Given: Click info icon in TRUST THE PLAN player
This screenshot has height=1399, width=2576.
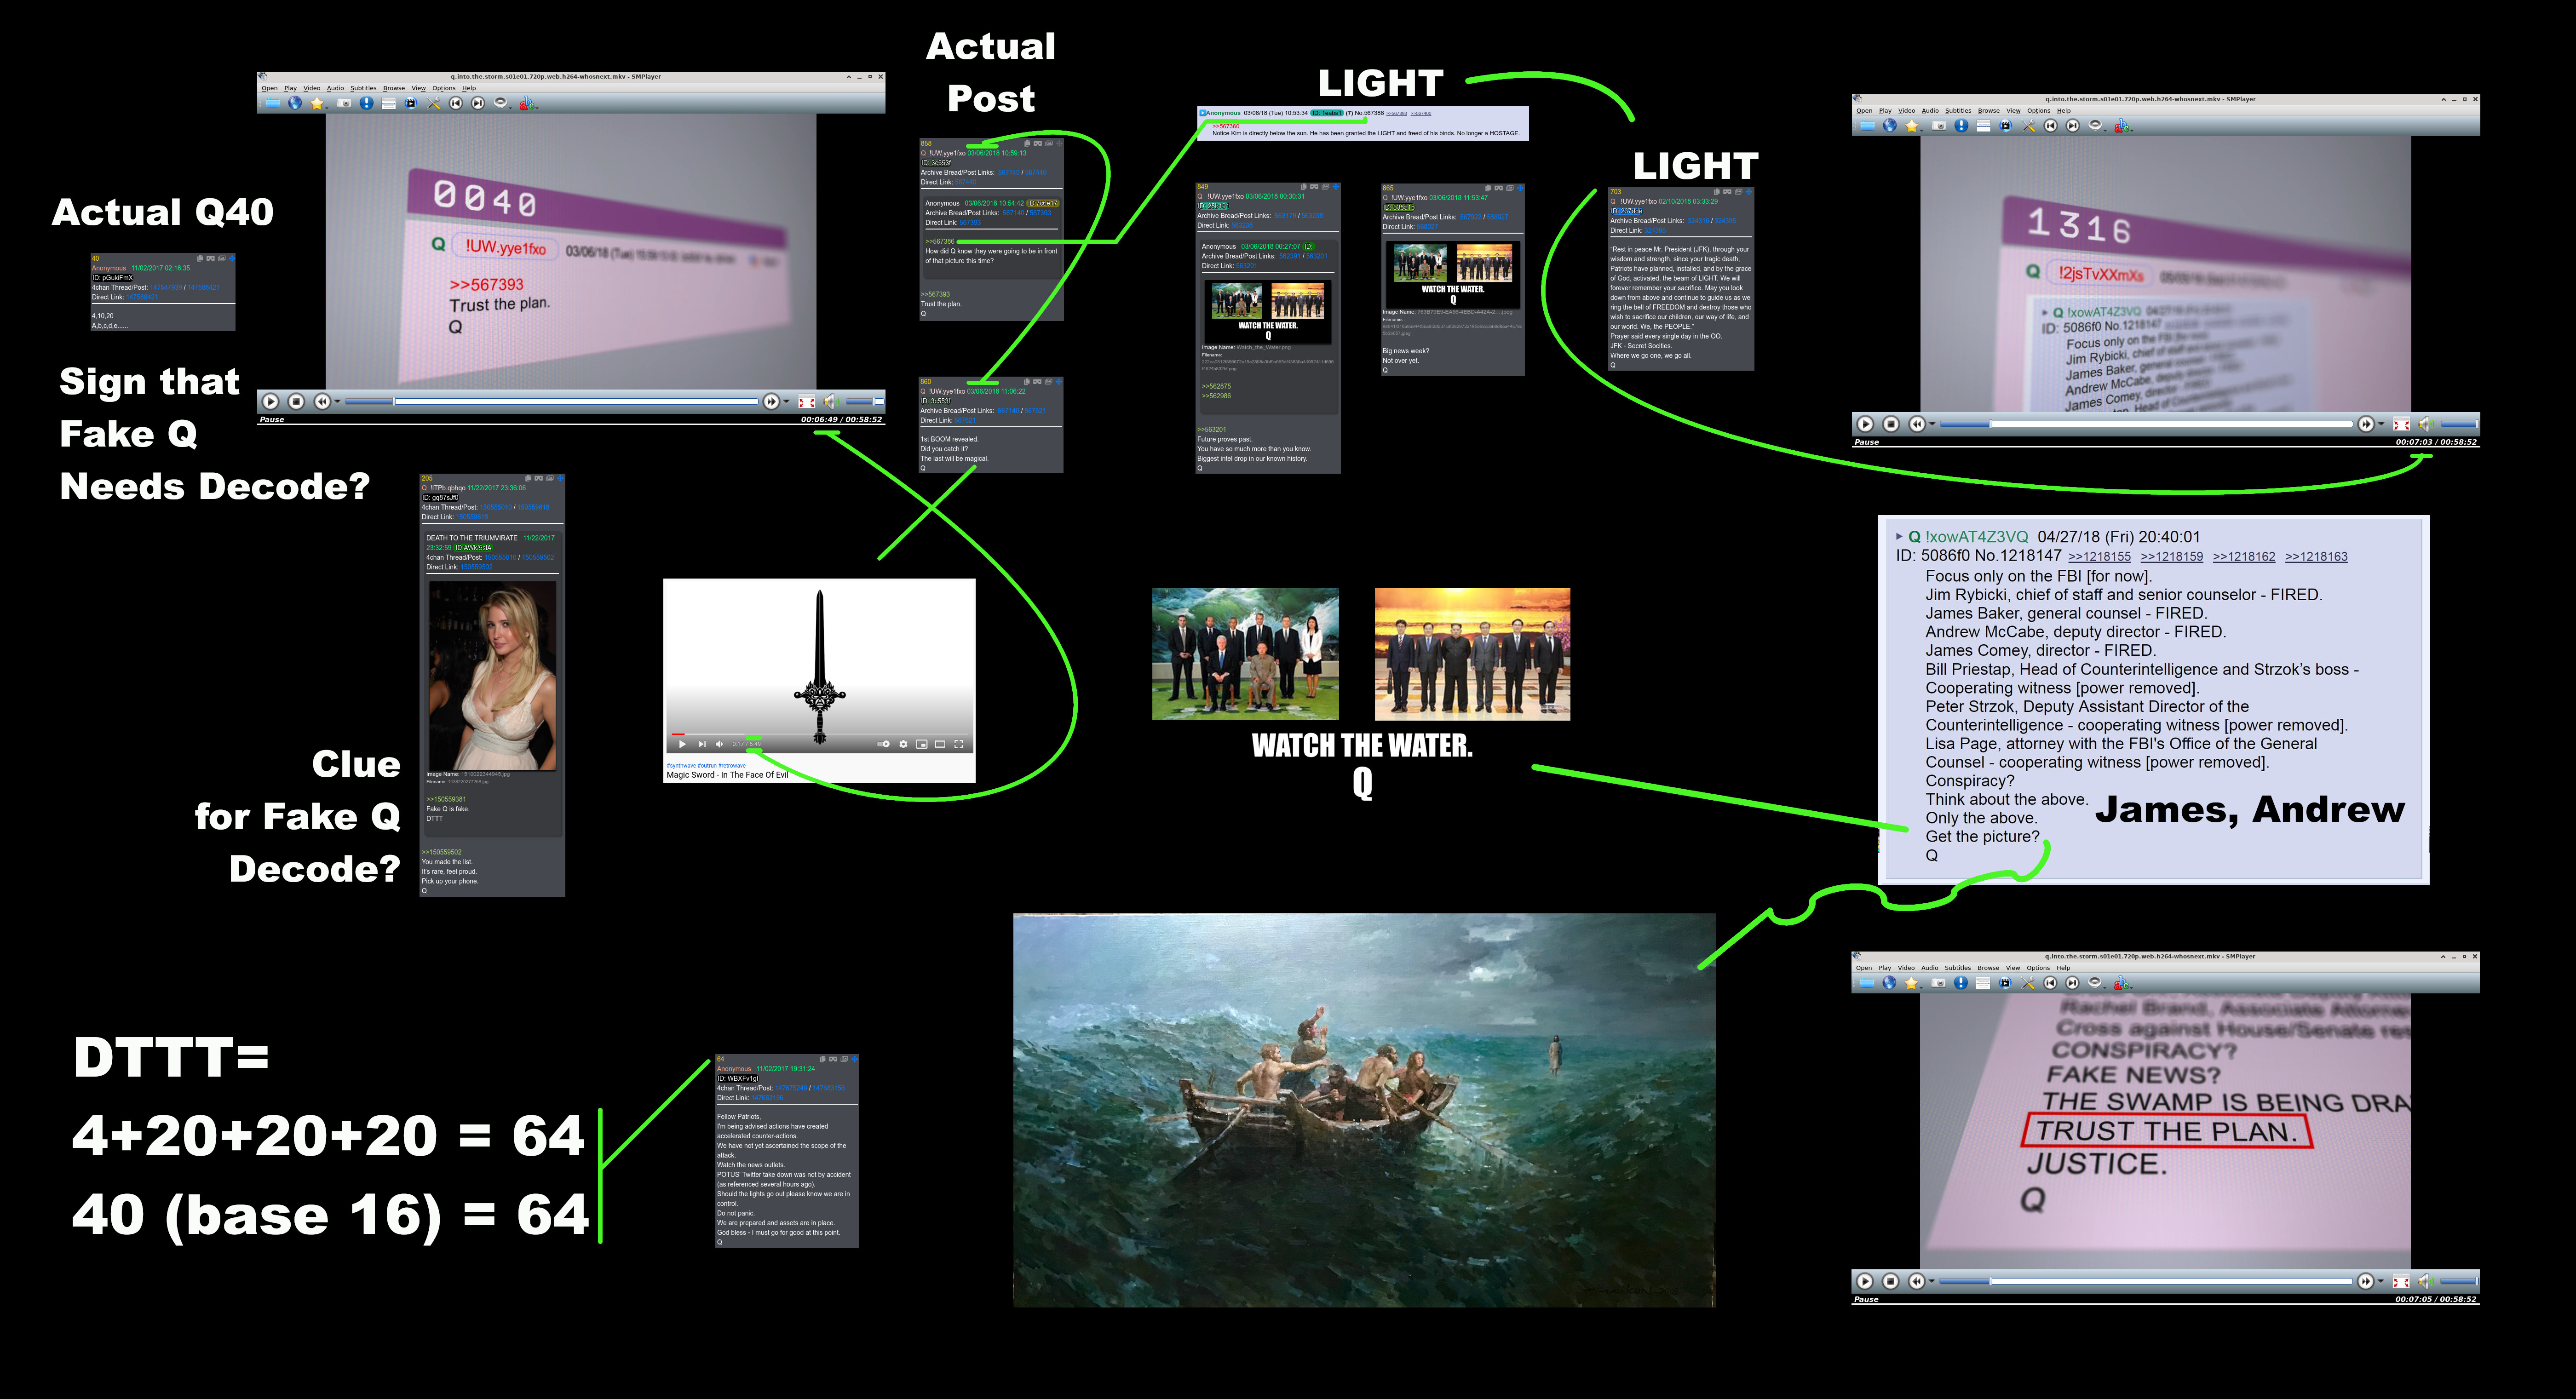Looking at the screenshot, I should coord(1961,983).
